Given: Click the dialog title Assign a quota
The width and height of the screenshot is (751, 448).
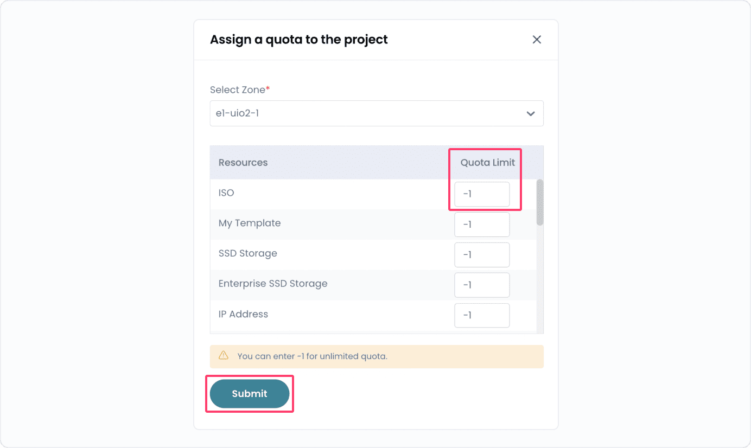Looking at the screenshot, I should click(x=298, y=39).
